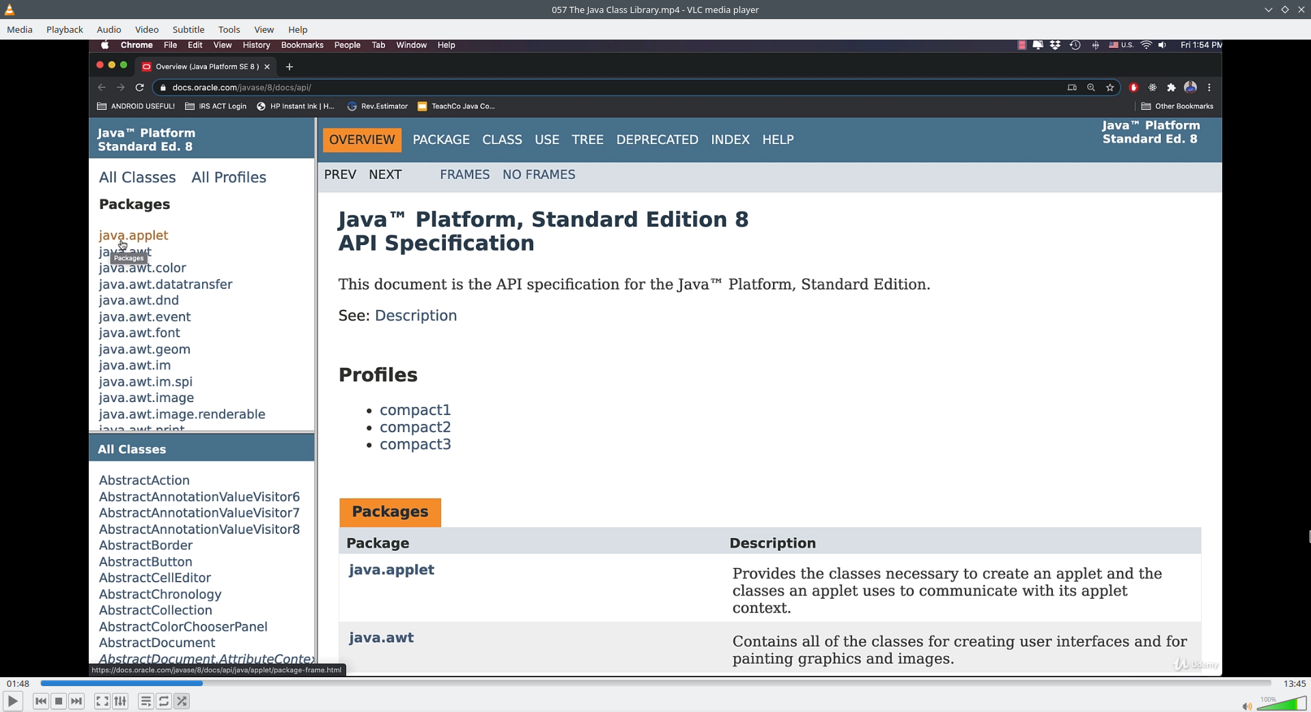Toggle random shuffle playback
Screen dimensions: 1311x712
coord(182,701)
